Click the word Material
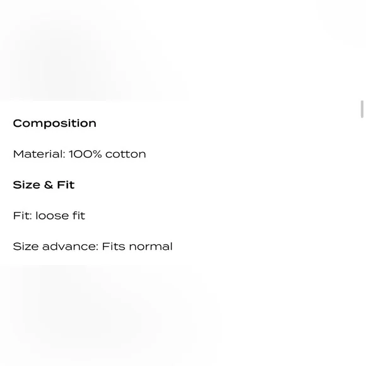This screenshot has height=366, width=366. [38, 154]
